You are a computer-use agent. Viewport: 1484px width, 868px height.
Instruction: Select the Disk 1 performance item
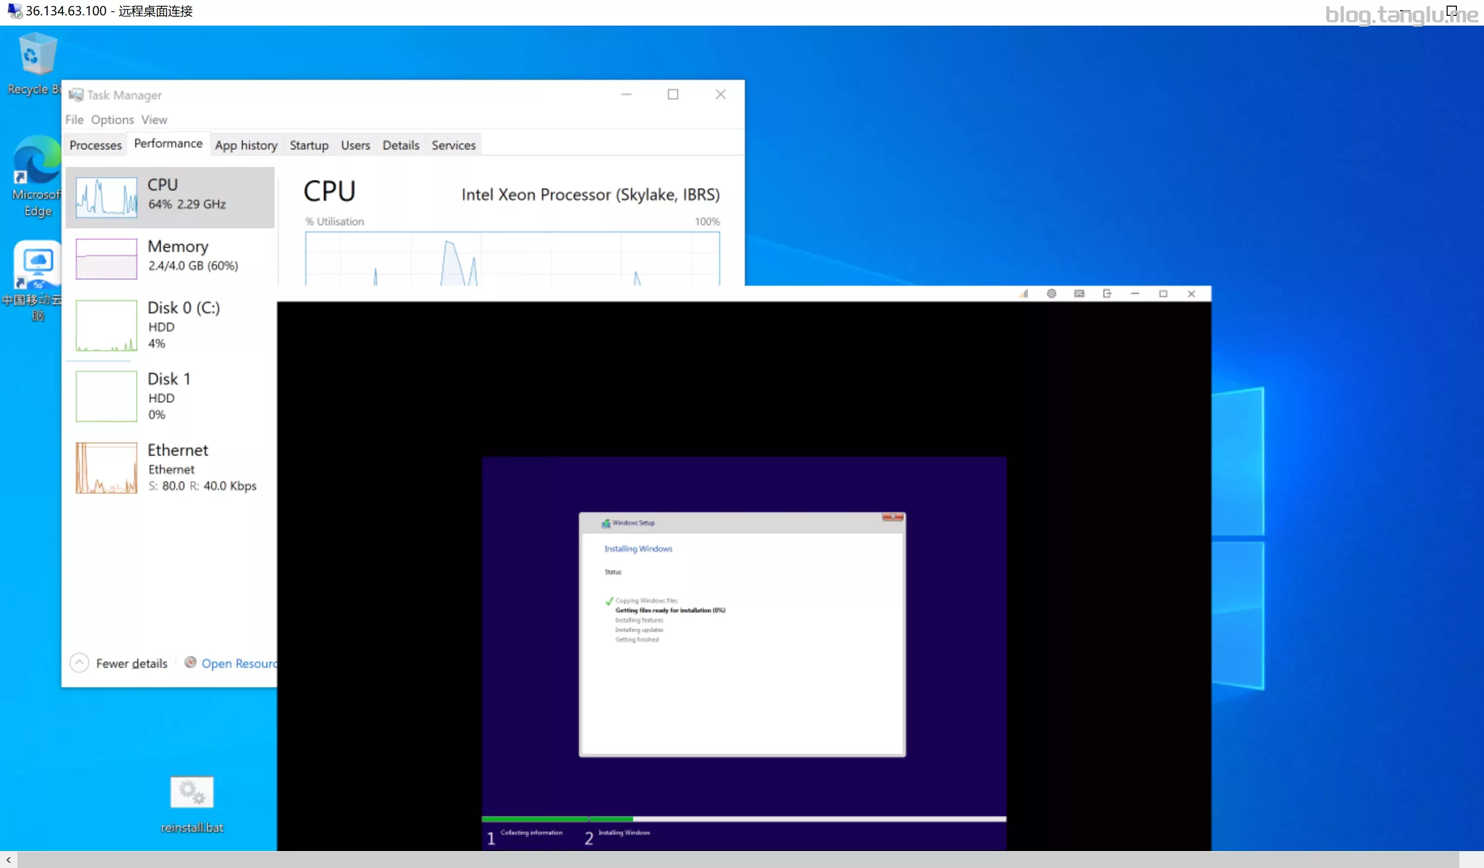pyautogui.click(x=170, y=396)
